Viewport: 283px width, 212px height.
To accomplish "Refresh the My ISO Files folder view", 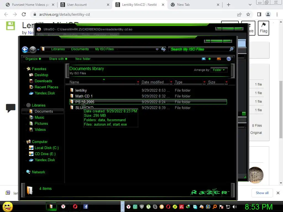I will (x=163, y=49).
